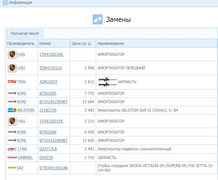218x180 pixels.
Task: Click the TRW logo icon
Action: (x=12, y=82)
